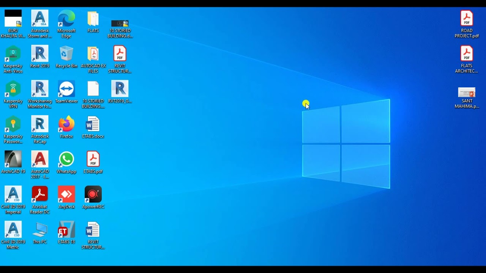
Task: Open Kaspersky Password Manager shortcut
Action: 13,130
